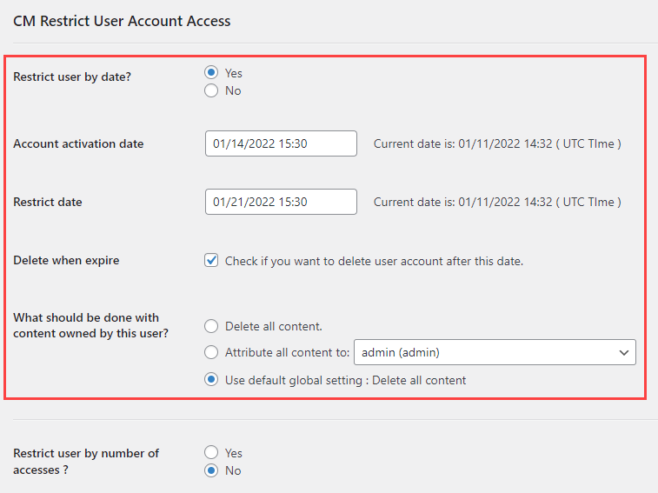Click the 'Restrict date' field label

pyautogui.click(x=48, y=202)
